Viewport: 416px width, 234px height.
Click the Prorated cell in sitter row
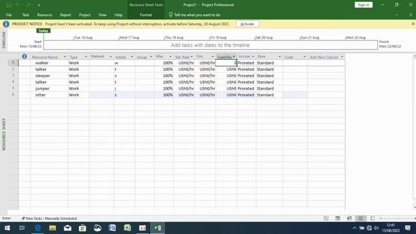[x=246, y=95]
